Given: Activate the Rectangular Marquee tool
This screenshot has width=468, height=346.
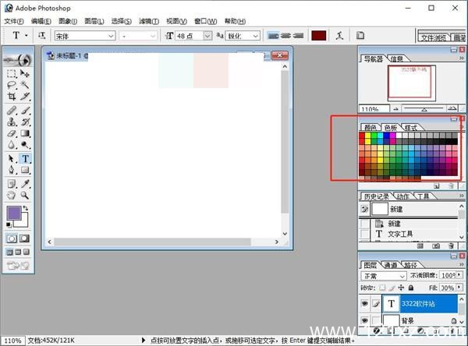Looking at the screenshot, I should tap(12, 74).
